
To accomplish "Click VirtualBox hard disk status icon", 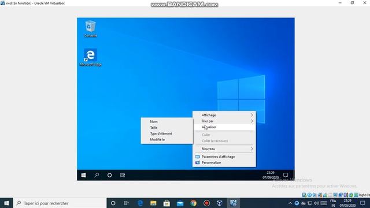I will (305, 195).
